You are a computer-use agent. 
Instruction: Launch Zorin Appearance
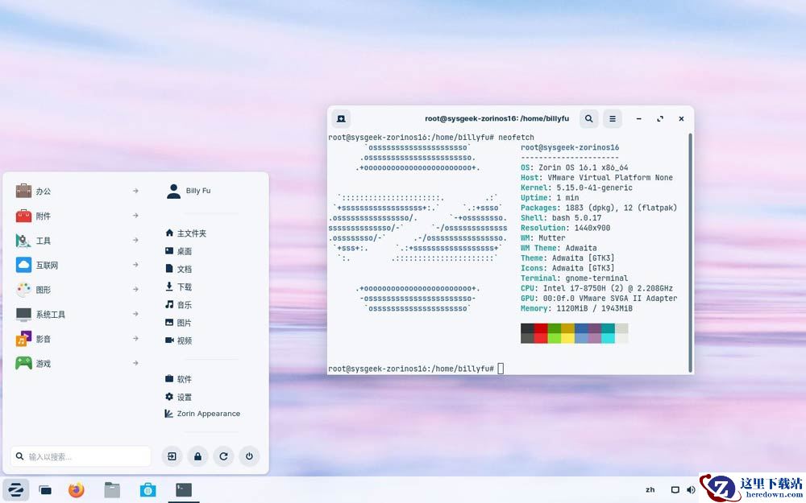202,414
